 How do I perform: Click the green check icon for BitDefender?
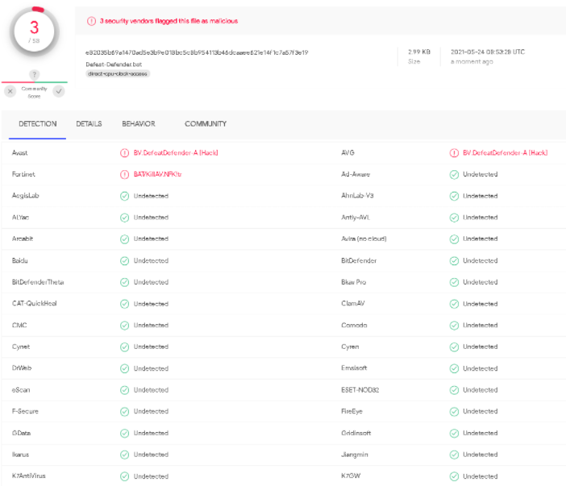454,260
